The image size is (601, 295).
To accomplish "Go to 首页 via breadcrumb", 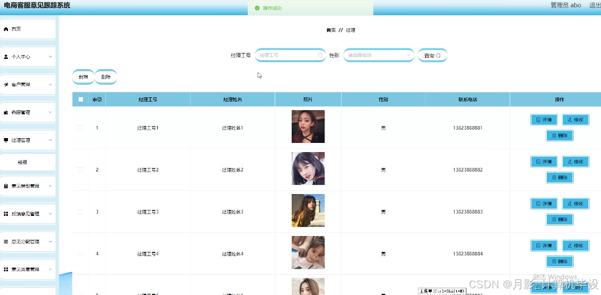I will 331,30.
